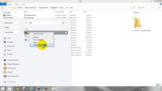Open recent locations dropdown arrow
The width and height of the screenshot is (162, 91).
8,8
